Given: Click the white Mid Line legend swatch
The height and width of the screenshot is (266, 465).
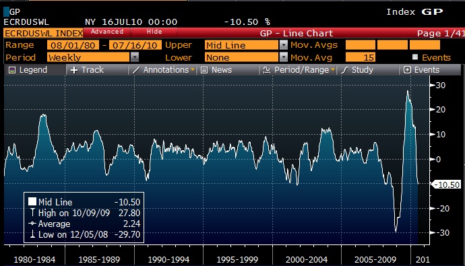Looking at the screenshot, I should click(x=32, y=202).
